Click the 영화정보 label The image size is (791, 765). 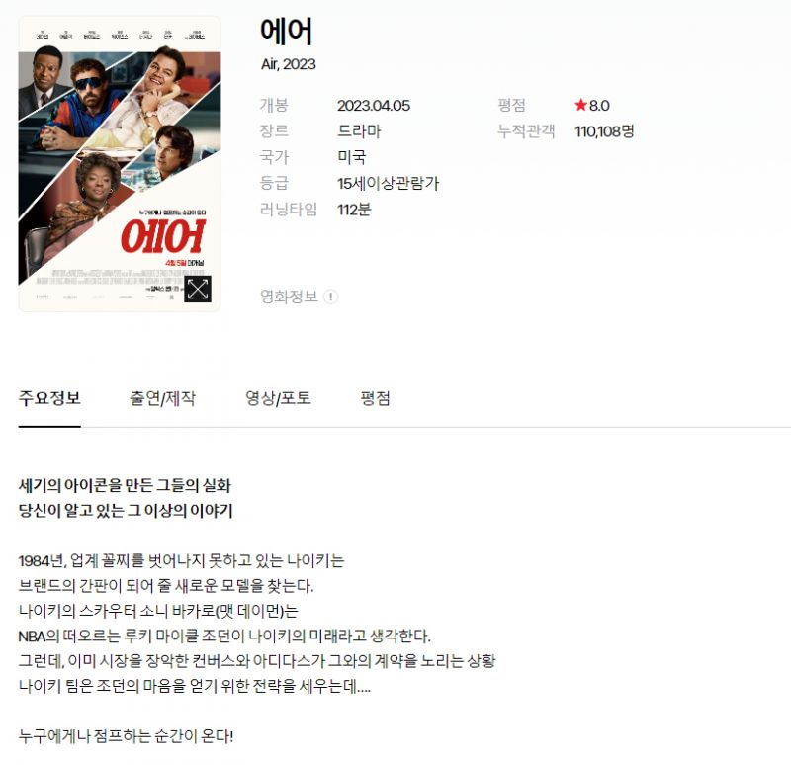point(289,297)
